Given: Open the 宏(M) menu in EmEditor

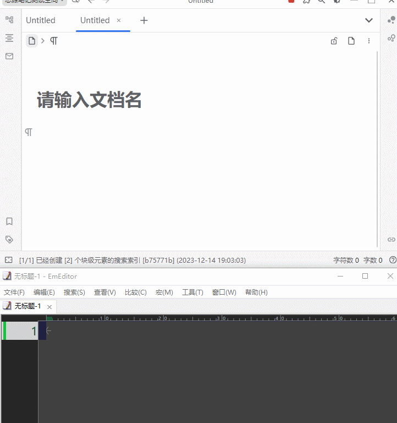Looking at the screenshot, I should click(x=164, y=292).
